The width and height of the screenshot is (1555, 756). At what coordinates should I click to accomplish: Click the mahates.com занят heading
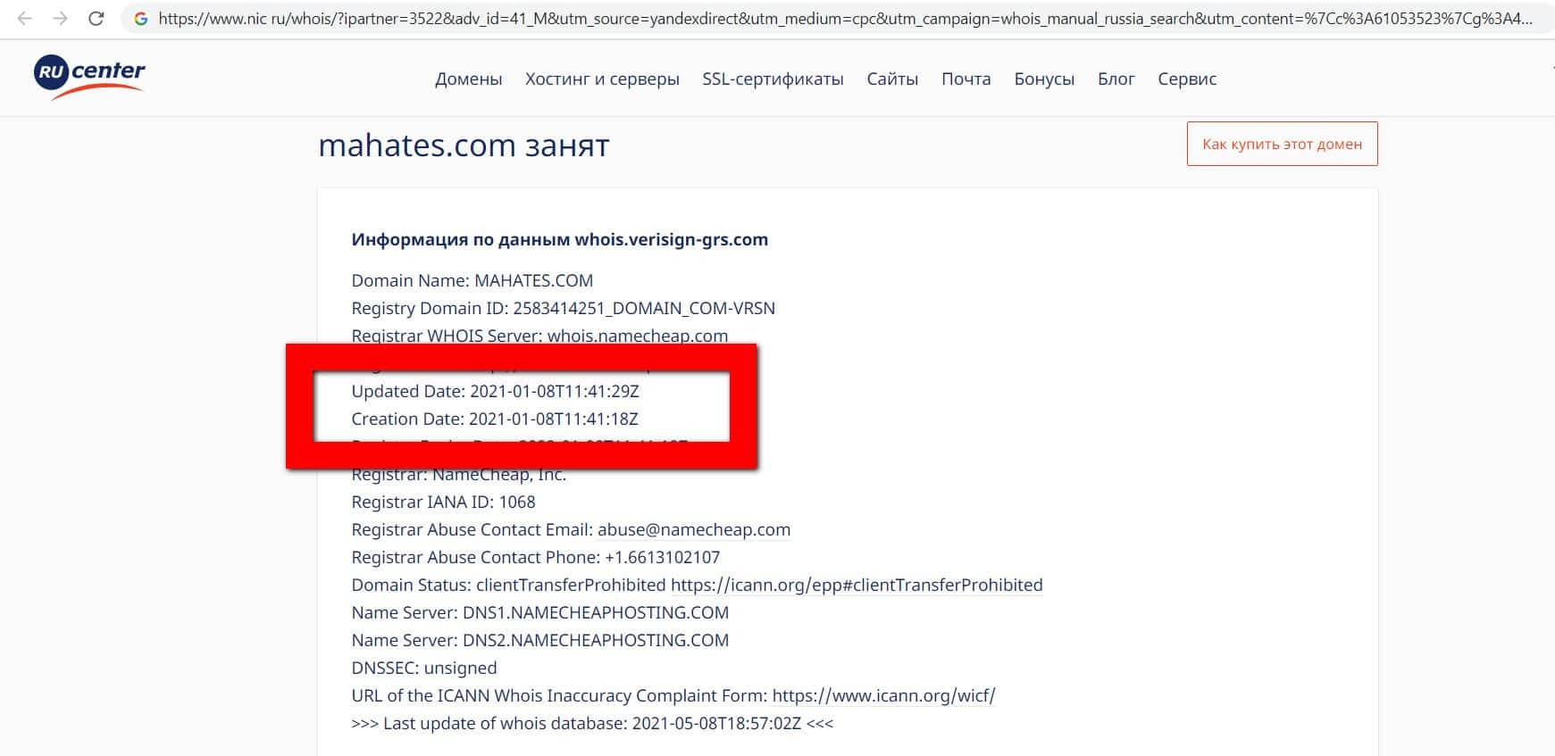click(464, 145)
